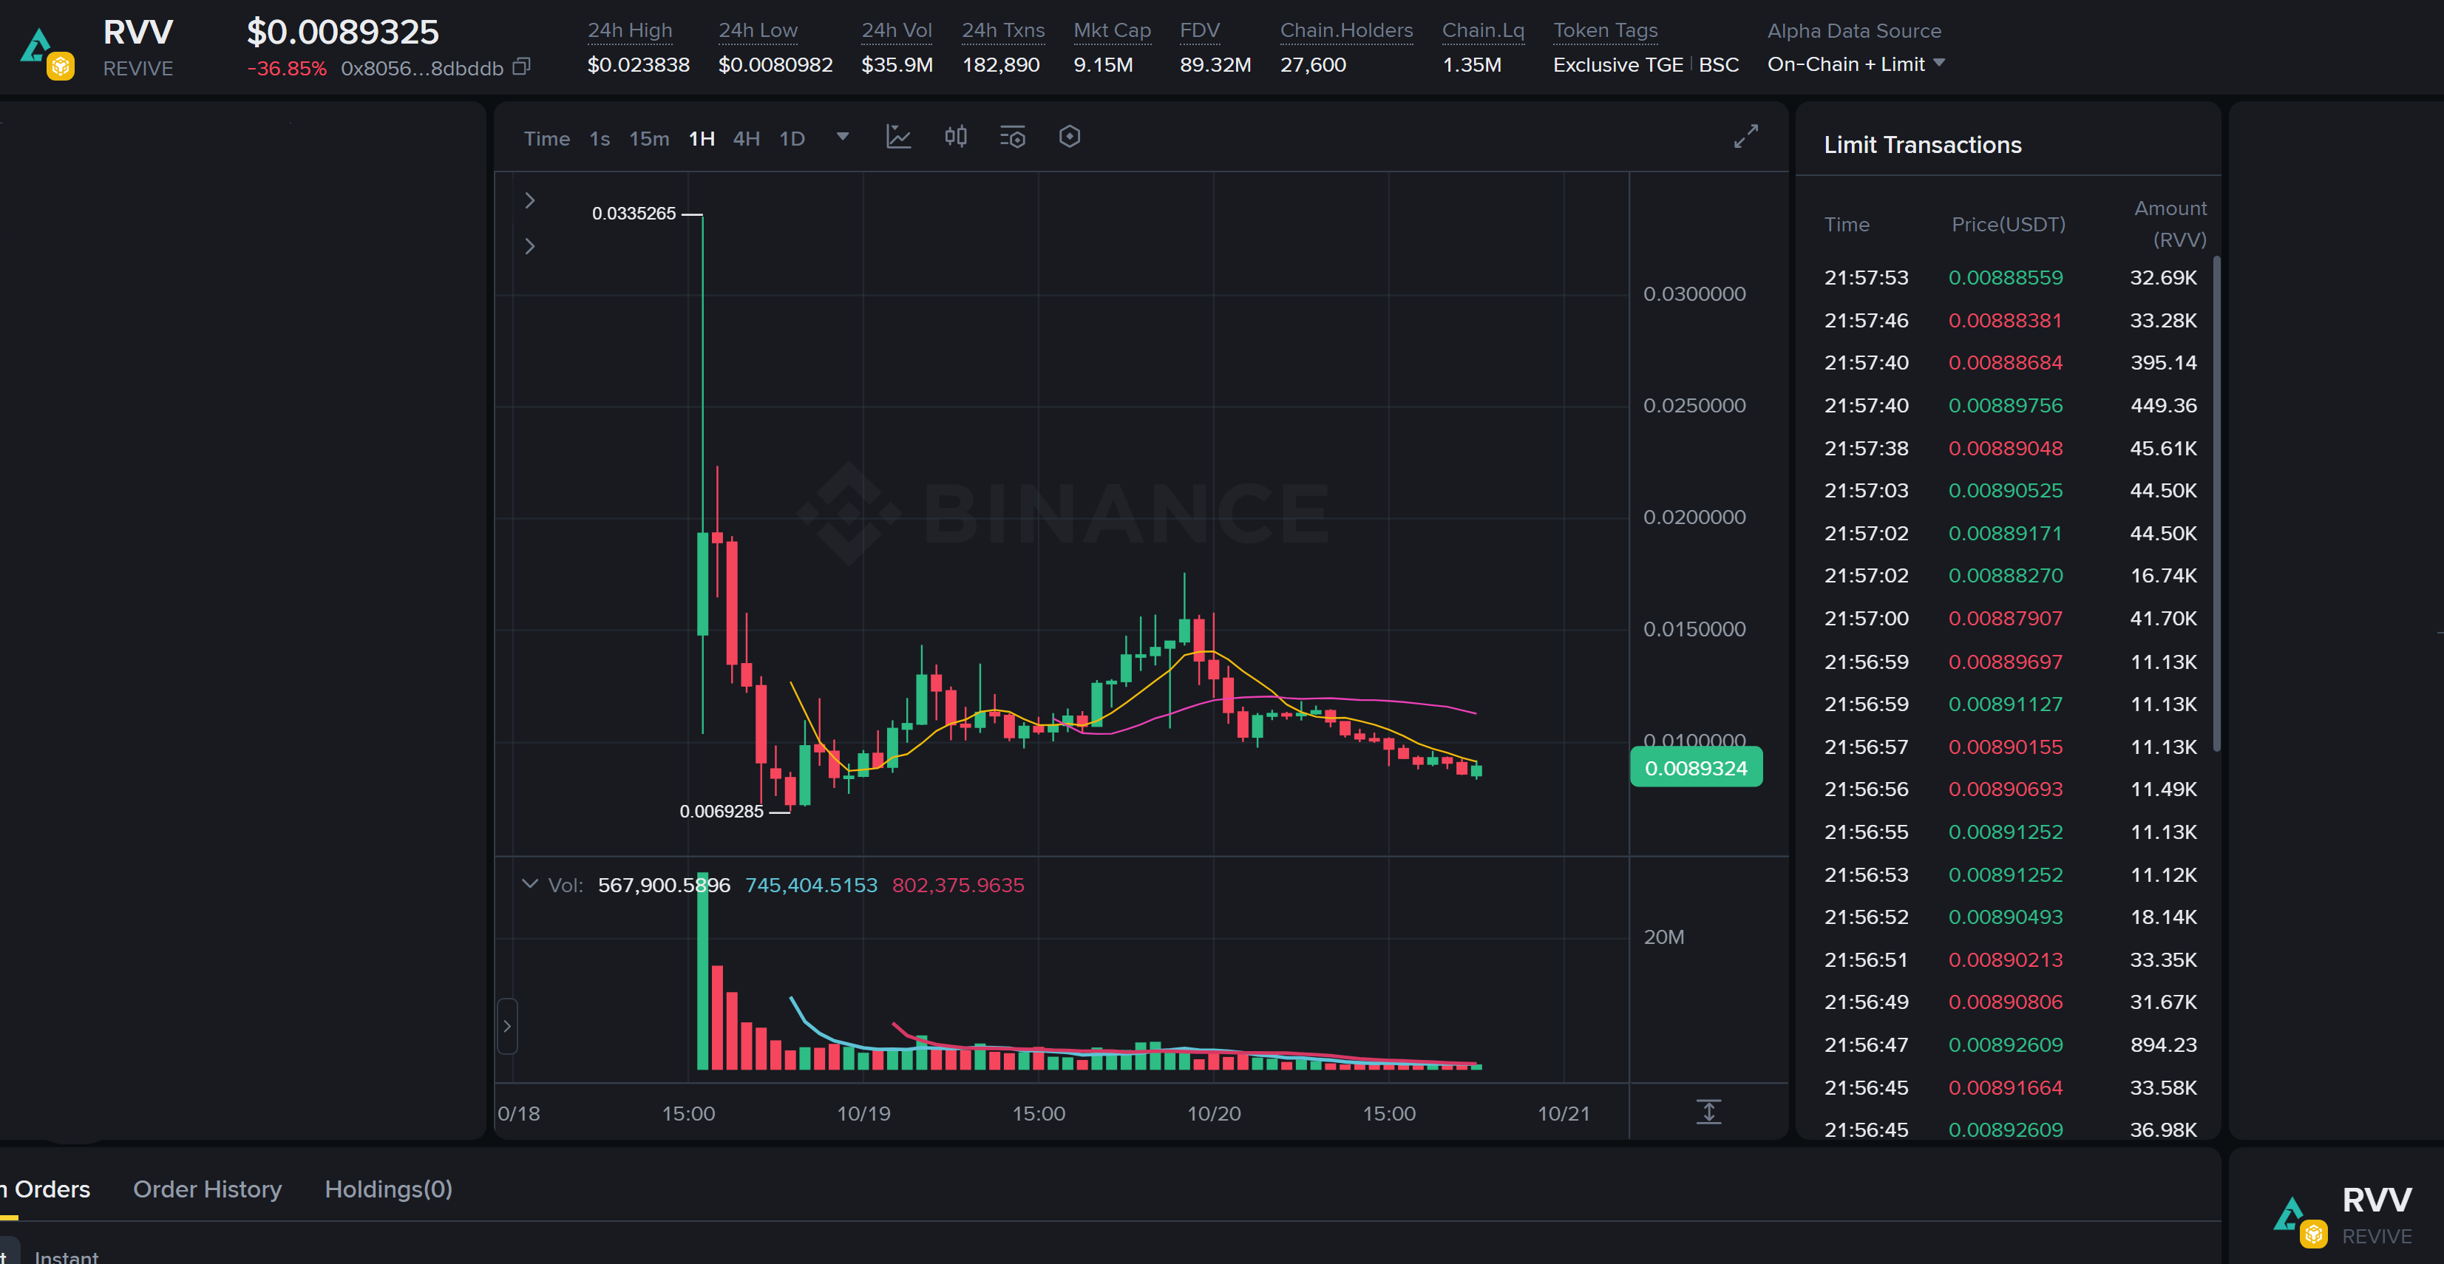Select the 1D interval
The height and width of the screenshot is (1264, 2444).
pyautogui.click(x=792, y=138)
